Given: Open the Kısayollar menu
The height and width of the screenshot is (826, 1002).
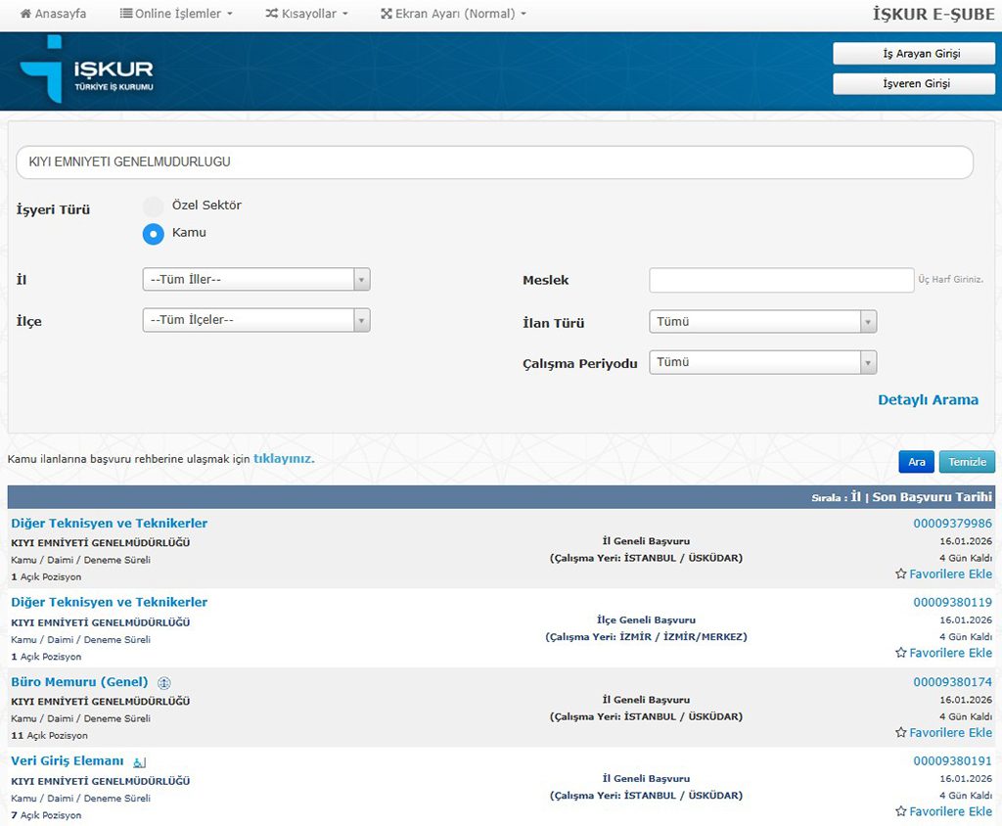Looking at the screenshot, I should (306, 15).
